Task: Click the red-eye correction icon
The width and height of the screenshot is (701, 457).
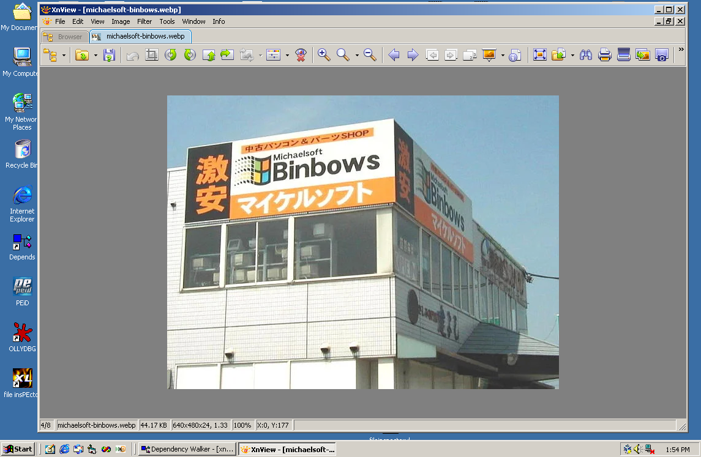Action: pyautogui.click(x=301, y=55)
